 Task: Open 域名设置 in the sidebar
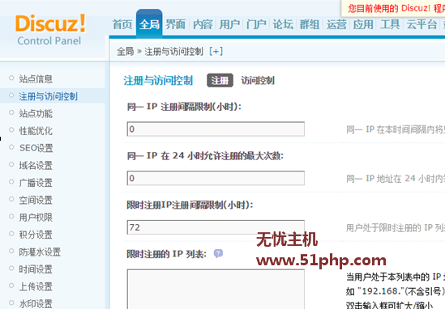click(x=36, y=165)
